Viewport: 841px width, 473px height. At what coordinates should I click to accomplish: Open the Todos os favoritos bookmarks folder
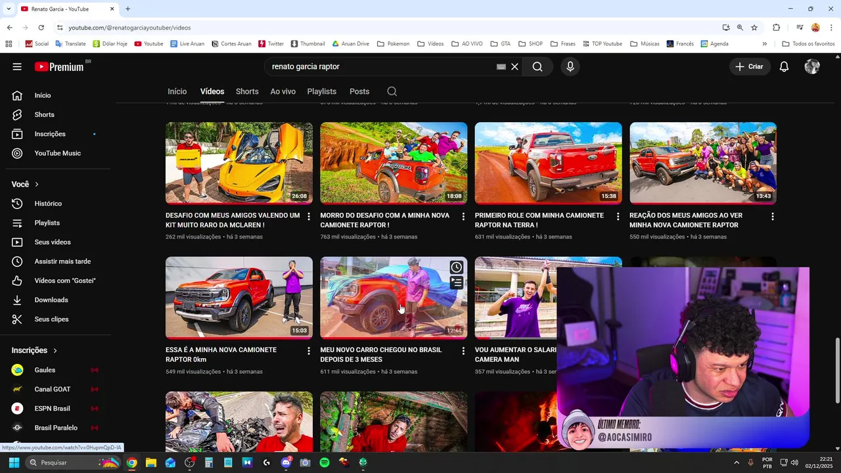808,44
